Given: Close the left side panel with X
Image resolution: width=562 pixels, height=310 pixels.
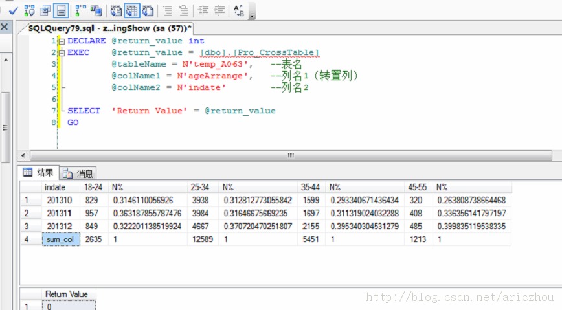Looking at the screenshot, I should coord(5,27).
